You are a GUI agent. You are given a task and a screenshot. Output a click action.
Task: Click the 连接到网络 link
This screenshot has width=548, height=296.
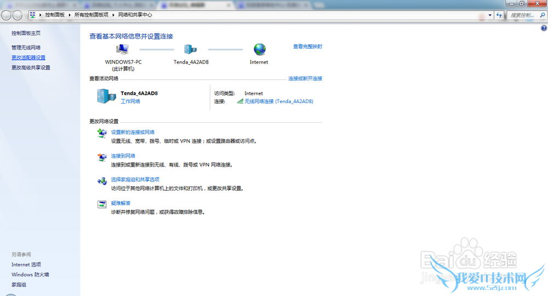123,156
